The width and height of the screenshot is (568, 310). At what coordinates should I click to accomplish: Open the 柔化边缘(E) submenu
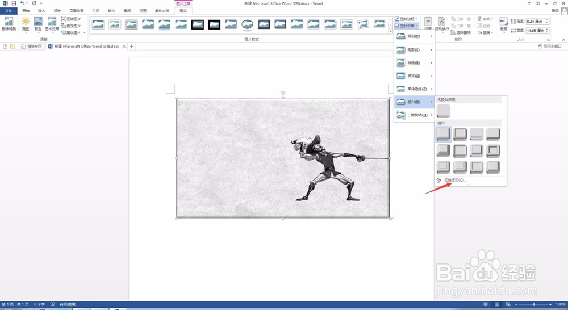tap(414, 89)
